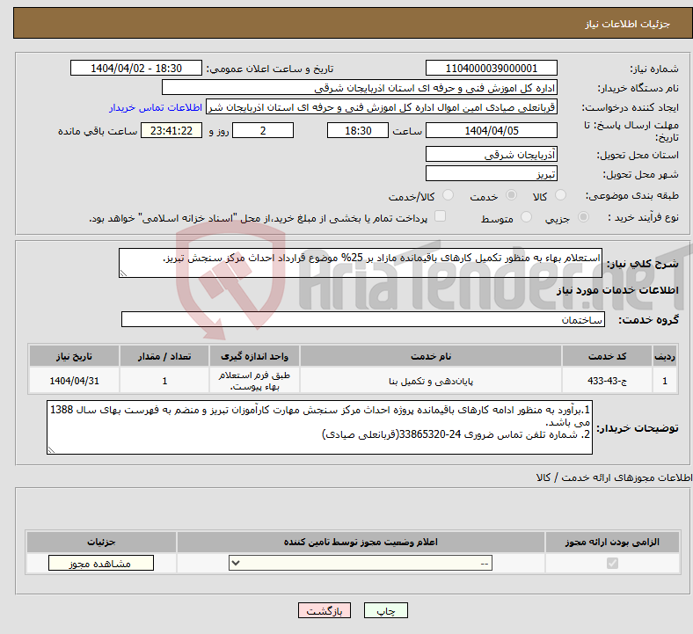The height and width of the screenshot is (634, 693).
Task: Click the مشاهده مجوز button
Action: coord(101,564)
